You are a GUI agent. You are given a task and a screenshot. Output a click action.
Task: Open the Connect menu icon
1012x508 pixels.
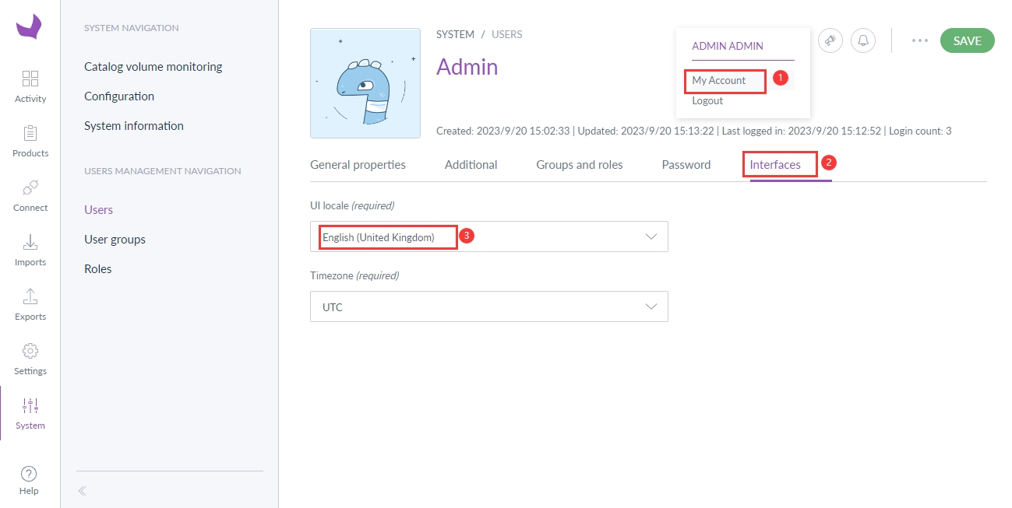pos(30,194)
